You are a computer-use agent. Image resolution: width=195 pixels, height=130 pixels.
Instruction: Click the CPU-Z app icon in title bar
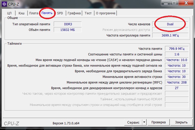pos(4,4)
